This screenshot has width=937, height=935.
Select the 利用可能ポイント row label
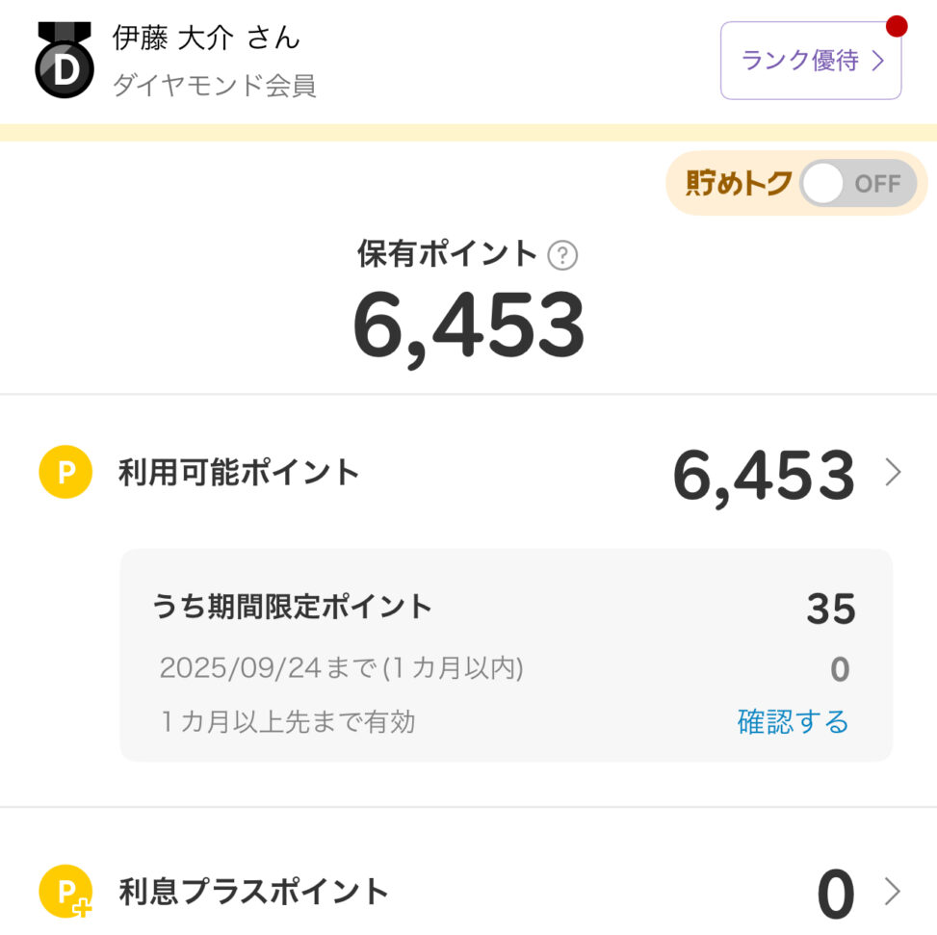(x=239, y=473)
